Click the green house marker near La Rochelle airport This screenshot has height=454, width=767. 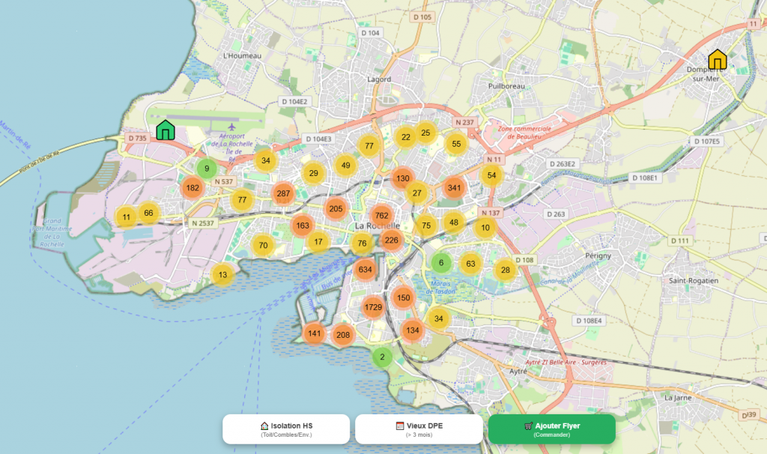pyautogui.click(x=166, y=132)
